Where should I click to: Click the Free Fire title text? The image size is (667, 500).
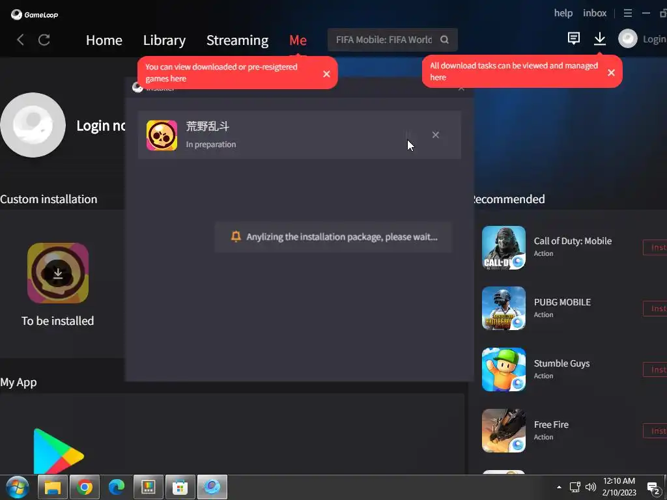(551, 424)
